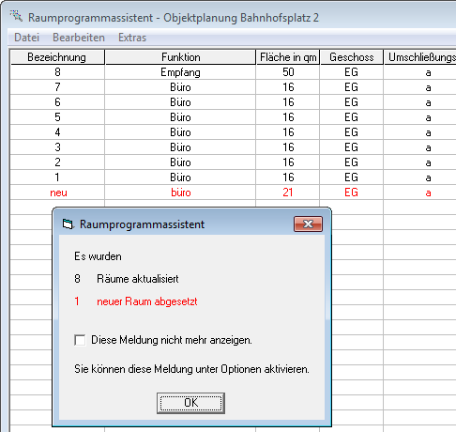Close the Raumprogrammassistent message dialog
Image resolution: width=456 pixels, height=432 pixels.
tap(308, 224)
